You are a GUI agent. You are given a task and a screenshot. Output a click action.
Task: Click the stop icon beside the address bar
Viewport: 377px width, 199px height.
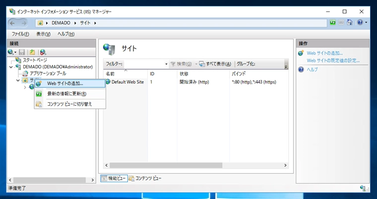point(341,22)
